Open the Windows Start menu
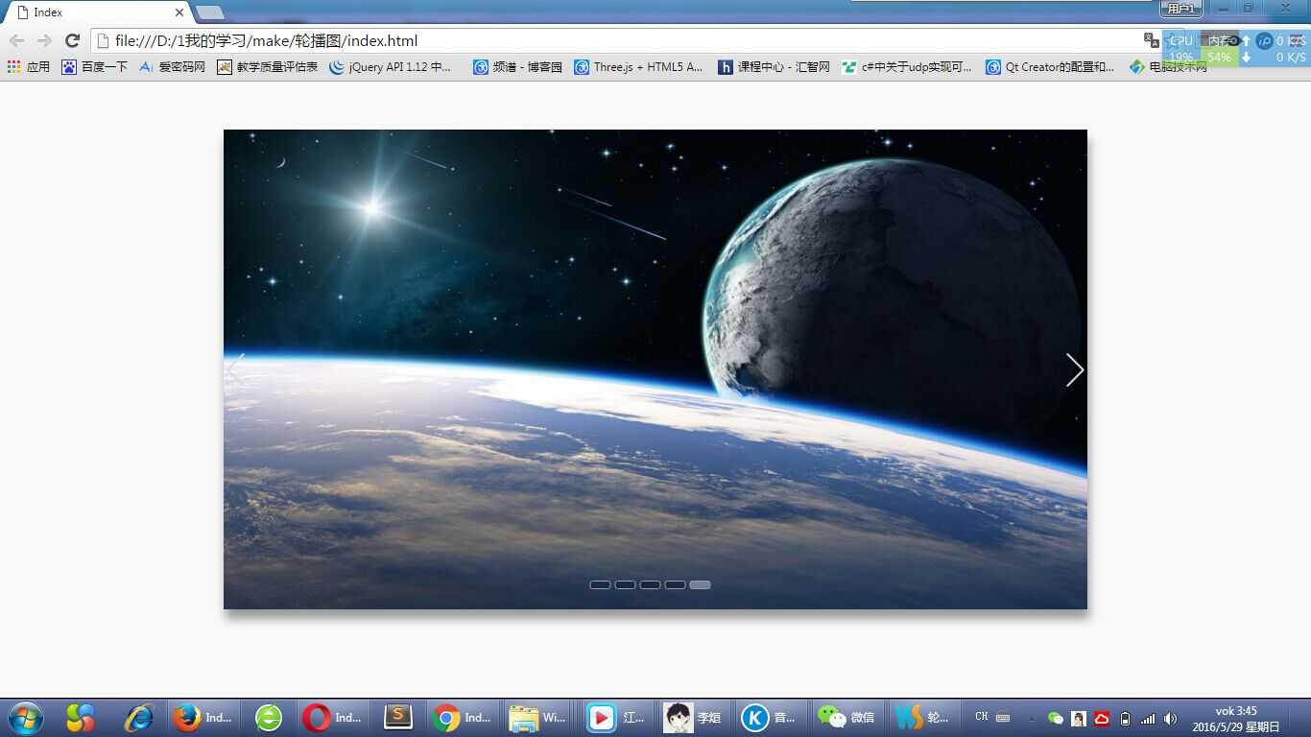1311x737 pixels. pos(25,718)
